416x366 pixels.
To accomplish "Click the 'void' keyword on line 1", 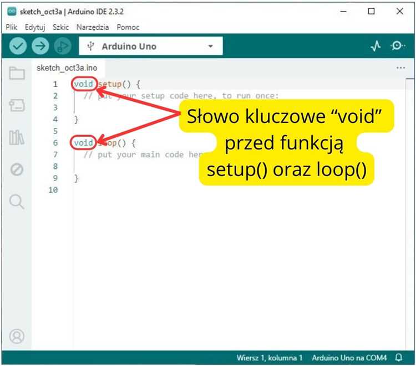I will point(83,84).
